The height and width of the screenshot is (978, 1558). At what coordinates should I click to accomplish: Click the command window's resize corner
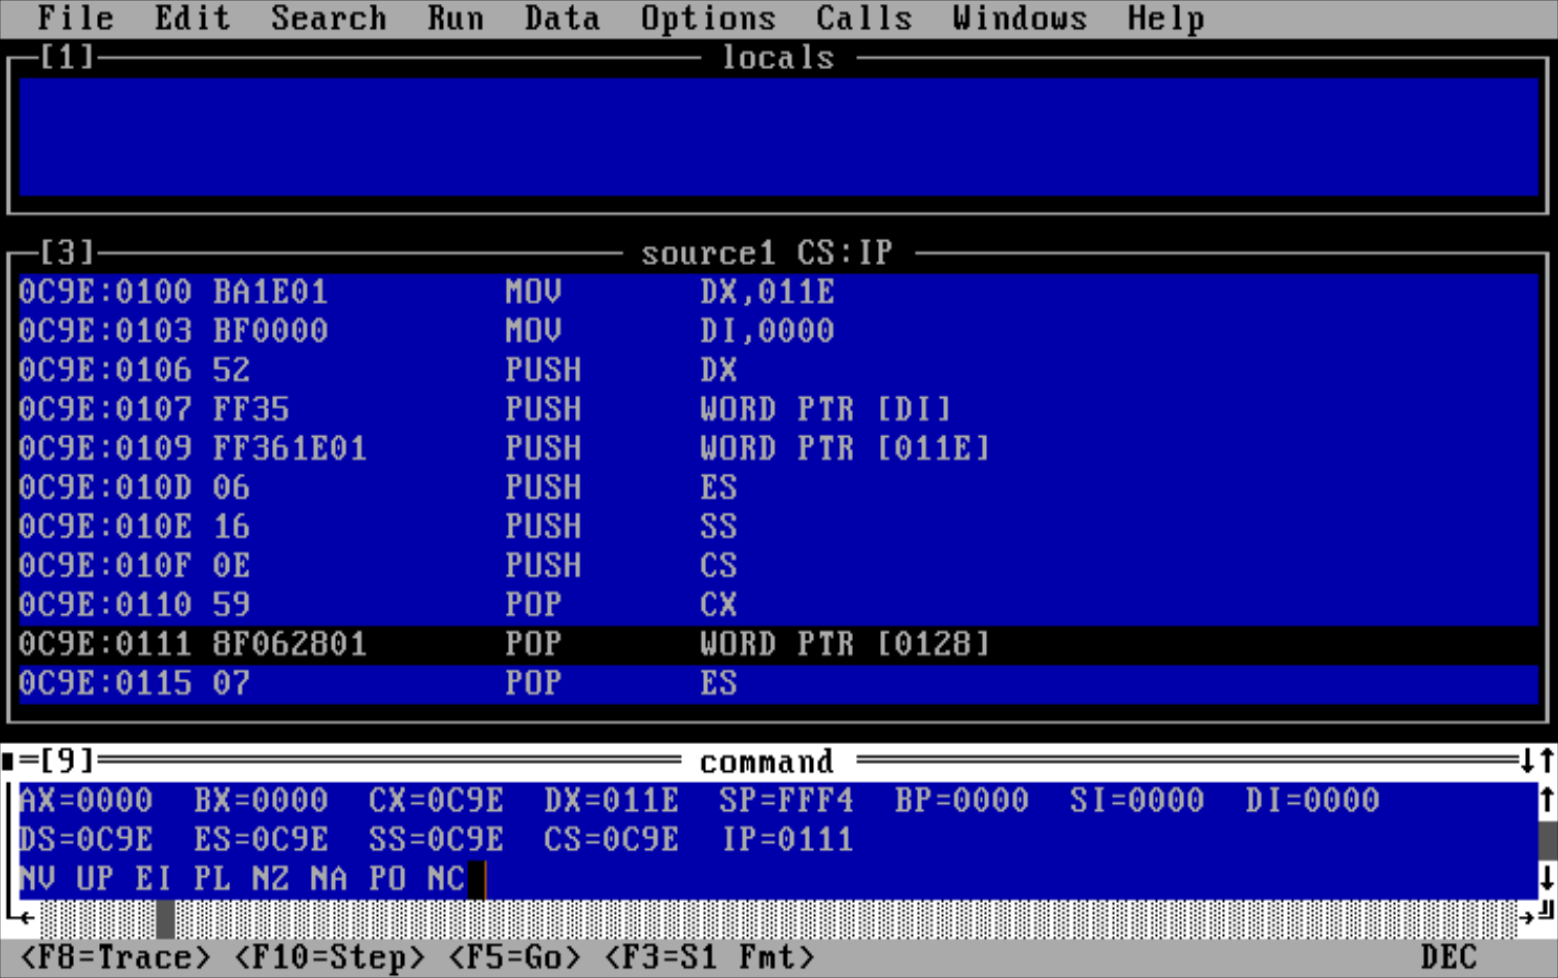pyautogui.click(x=1547, y=910)
